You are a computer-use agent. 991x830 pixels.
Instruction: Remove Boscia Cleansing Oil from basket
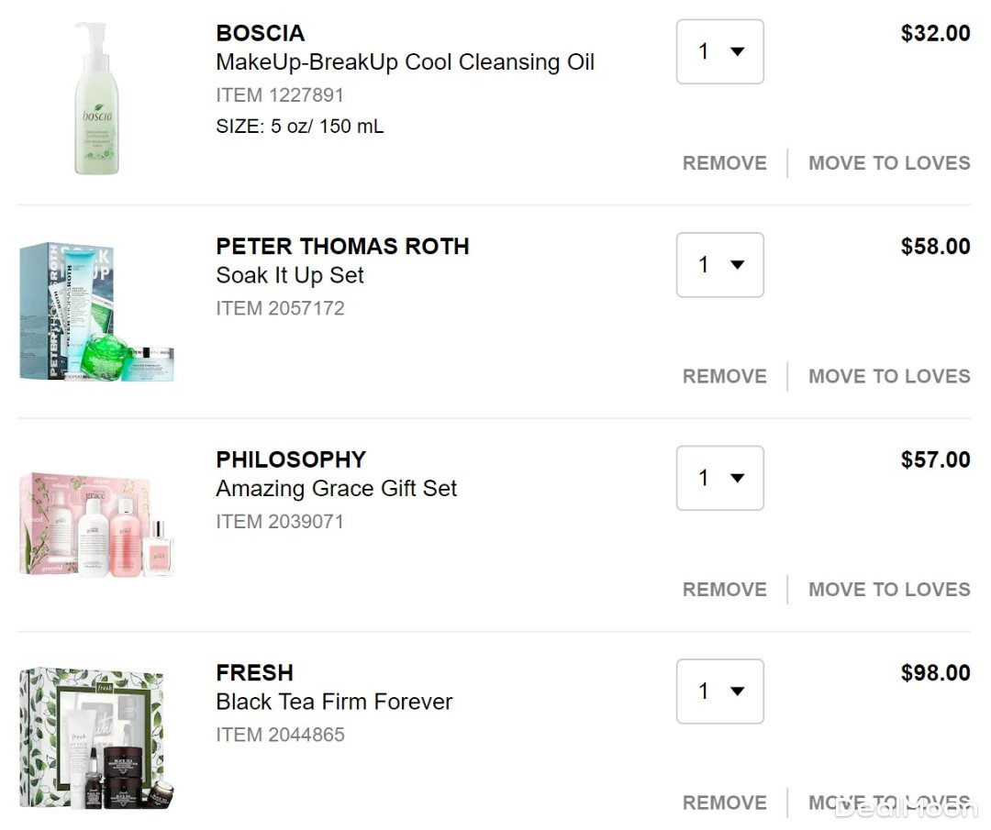pos(724,163)
